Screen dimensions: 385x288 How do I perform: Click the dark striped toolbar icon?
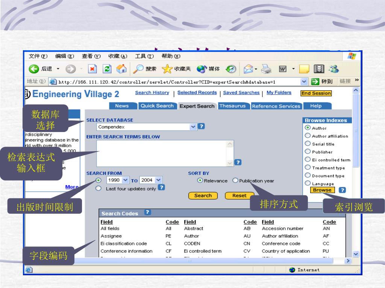pos(319,69)
